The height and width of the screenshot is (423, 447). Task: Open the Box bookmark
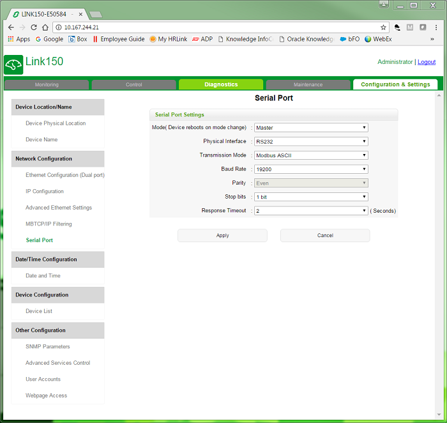(78, 39)
